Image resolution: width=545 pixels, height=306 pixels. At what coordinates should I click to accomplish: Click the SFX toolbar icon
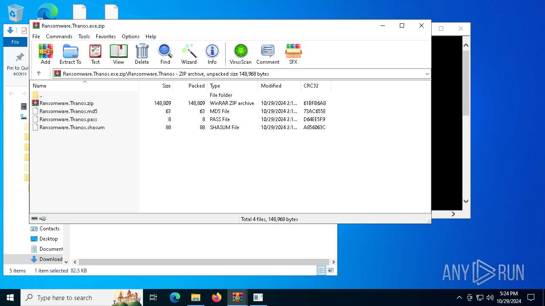[x=293, y=54]
